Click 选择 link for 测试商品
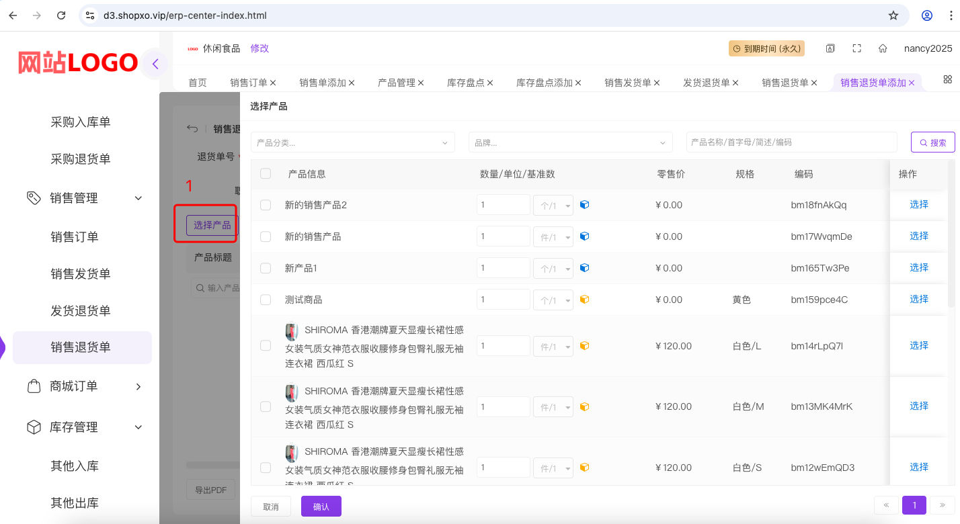The image size is (960, 524). click(919, 299)
